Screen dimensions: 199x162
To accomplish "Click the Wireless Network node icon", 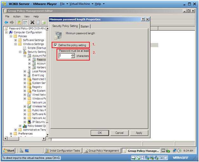I will tap(29, 106).
